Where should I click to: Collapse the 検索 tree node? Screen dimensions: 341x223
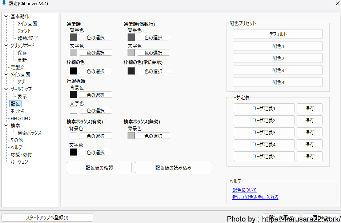[x=6, y=126]
